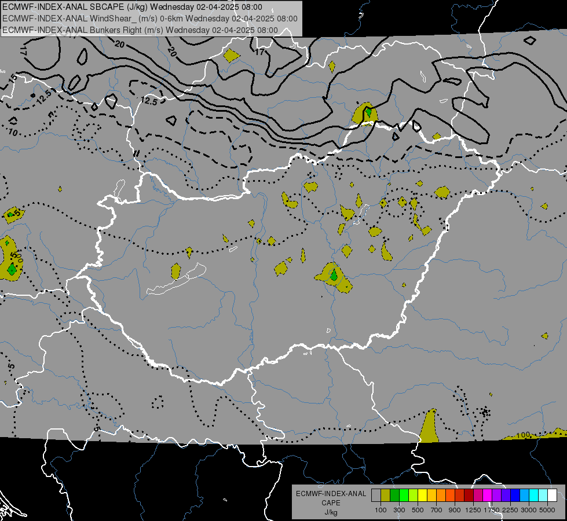Click the WindShear_ 0-6km header line
This screenshot has height=521, width=567.
pos(150,19)
